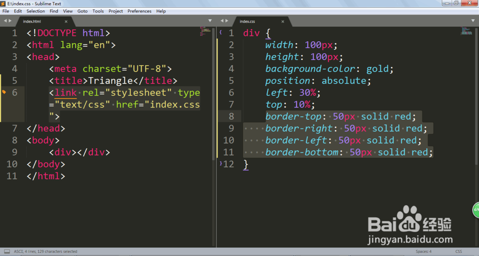Viewport: 479px width, 256px height.
Task: Open the Help menu
Action: click(161, 11)
